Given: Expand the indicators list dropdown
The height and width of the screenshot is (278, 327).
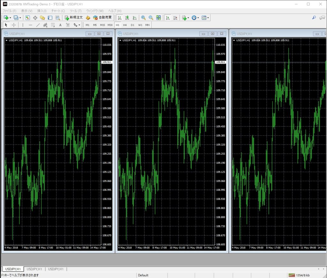Looking at the screenshot, I should point(188,18).
